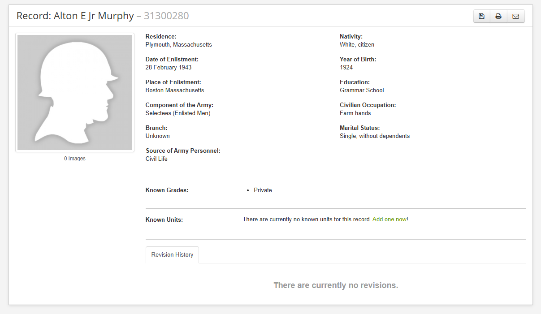Click the serial number 31300280 in the header
This screenshot has height=314, width=541.
tap(166, 16)
